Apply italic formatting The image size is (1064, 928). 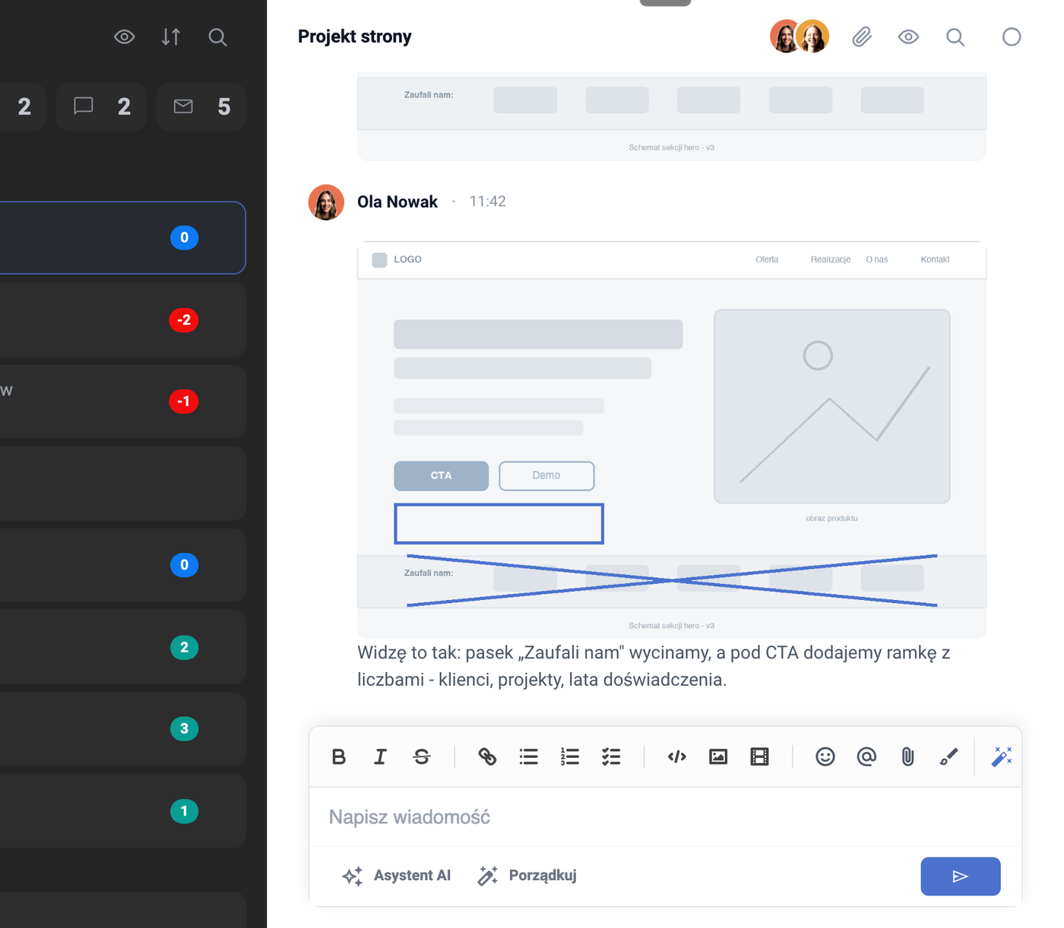[x=380, y=756]
